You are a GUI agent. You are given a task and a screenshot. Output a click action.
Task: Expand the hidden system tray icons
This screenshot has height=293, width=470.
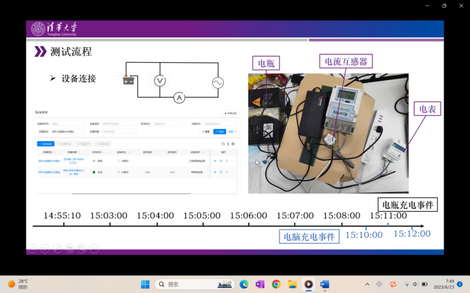pyautogui.click(x=367, y=284)
